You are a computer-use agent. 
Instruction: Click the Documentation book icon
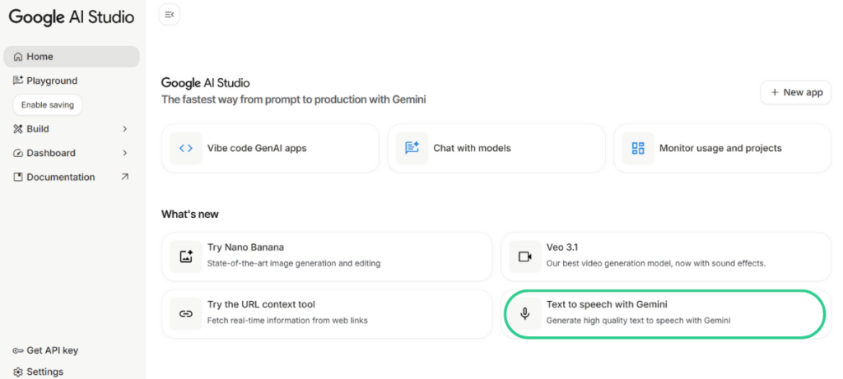pyautogui.click(x=18, y=177)
